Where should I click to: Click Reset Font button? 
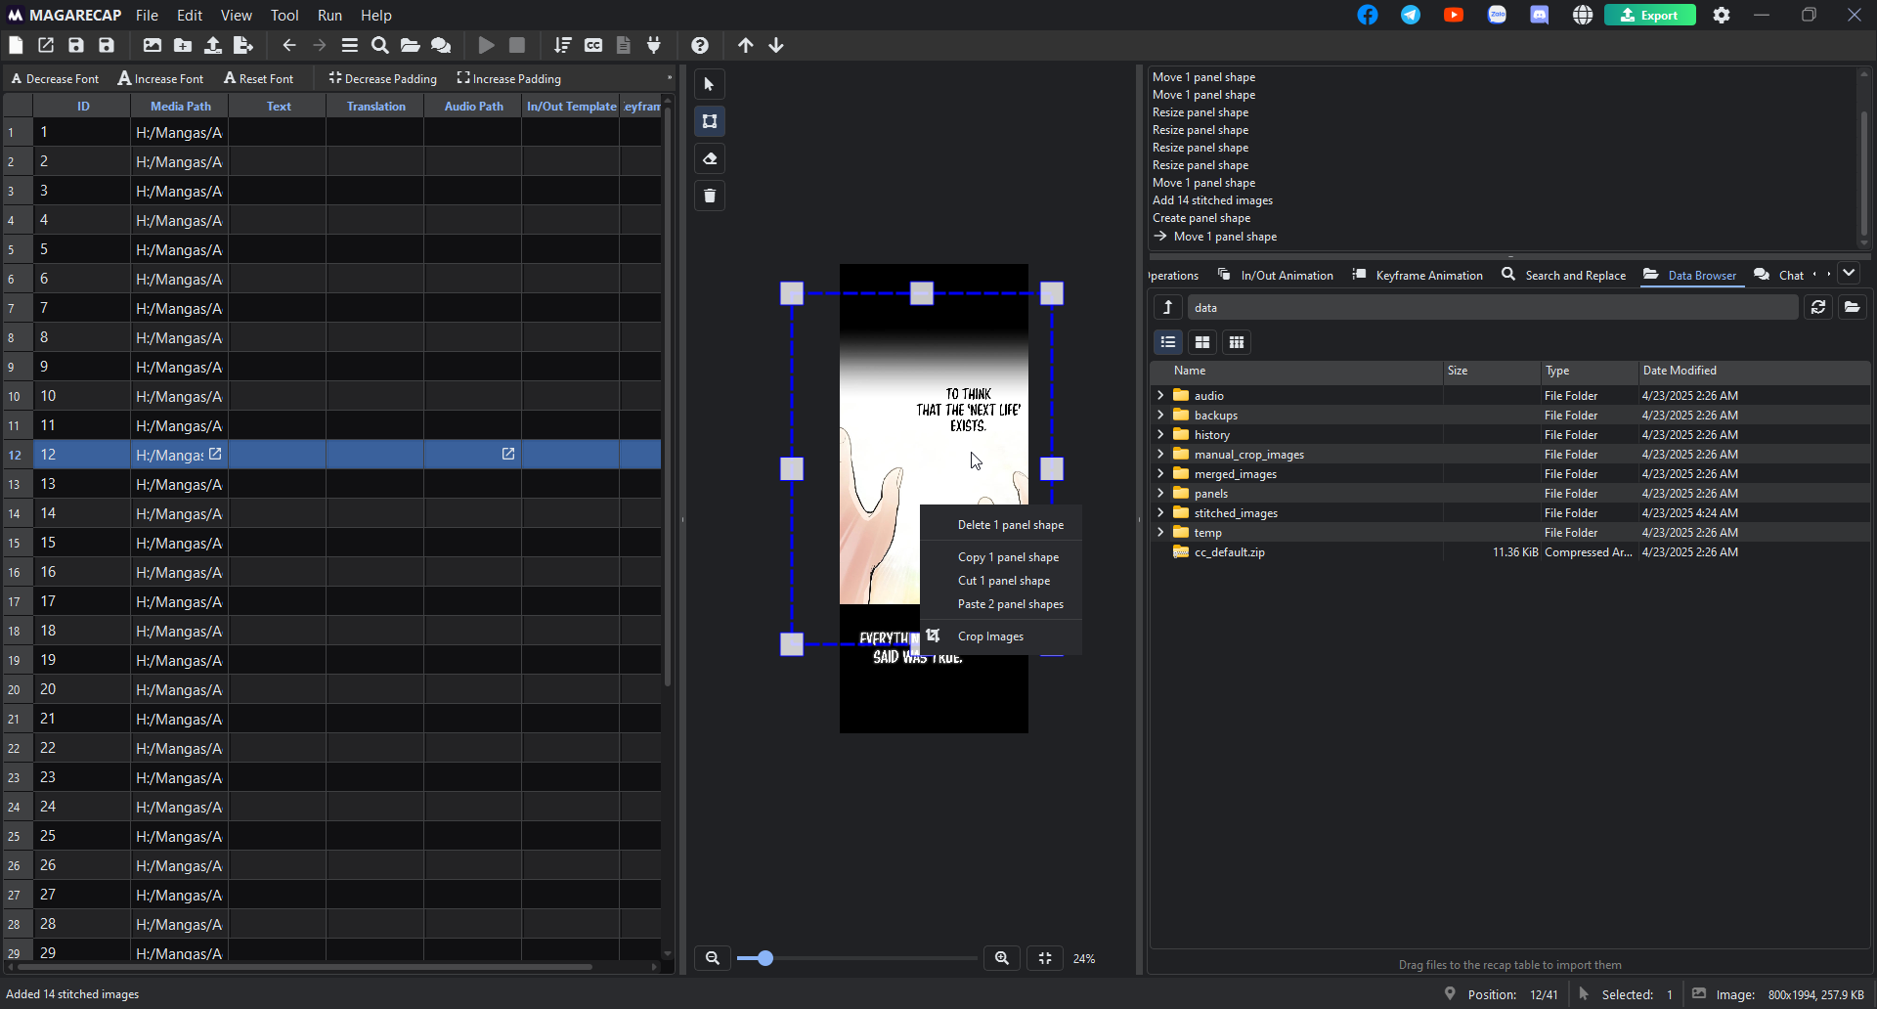pyautogui.click(x=259, y=78)
